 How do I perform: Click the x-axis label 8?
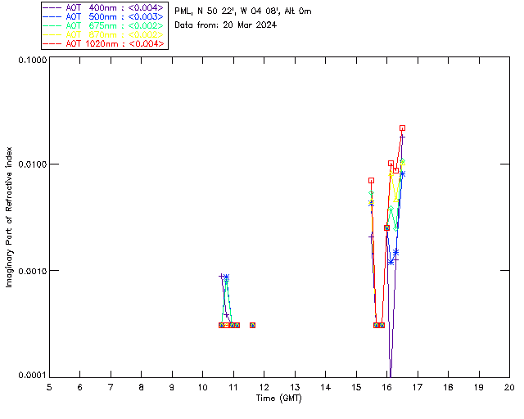(x=142, y=387)
